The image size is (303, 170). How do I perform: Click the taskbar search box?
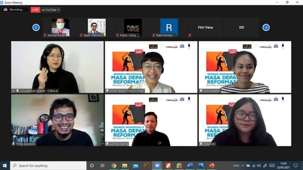point(48,165)
